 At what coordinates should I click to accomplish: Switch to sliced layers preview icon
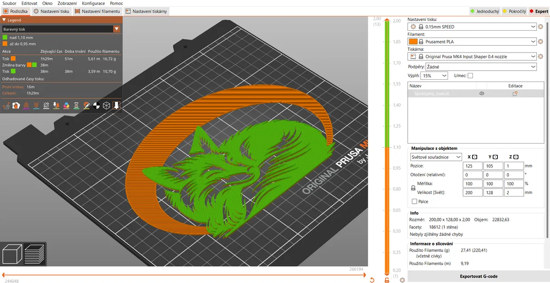click(34, 254)
